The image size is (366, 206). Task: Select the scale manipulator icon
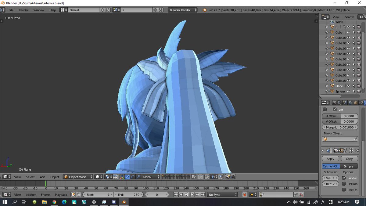click(138, 177)
